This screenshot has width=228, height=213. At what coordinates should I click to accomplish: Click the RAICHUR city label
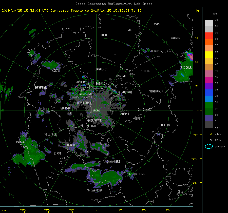[x=186, y=68]
